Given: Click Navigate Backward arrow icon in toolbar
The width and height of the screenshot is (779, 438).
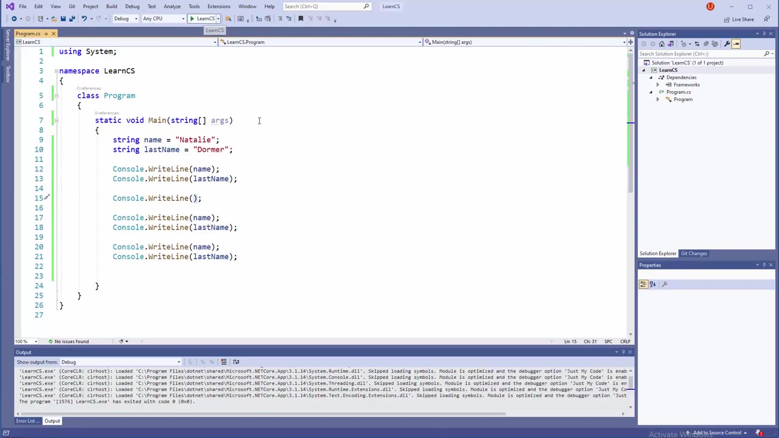Looking at the screenshot, I should 13,18.
